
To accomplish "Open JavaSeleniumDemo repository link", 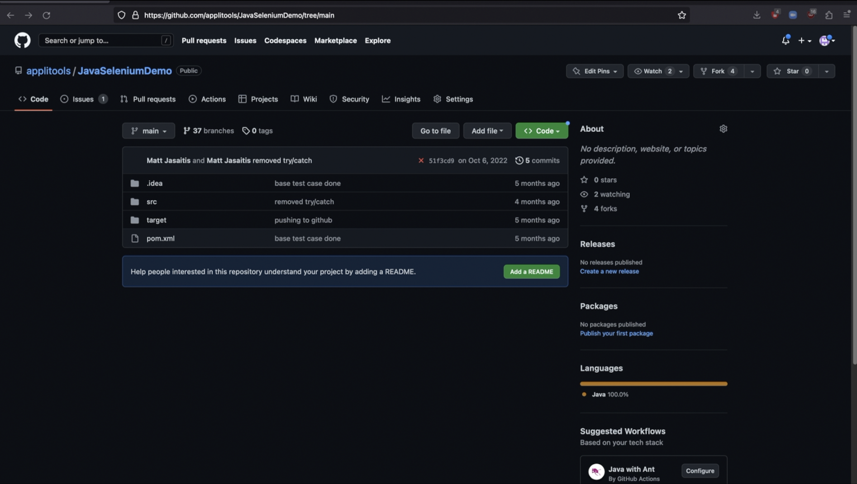I will click(124, 70).
